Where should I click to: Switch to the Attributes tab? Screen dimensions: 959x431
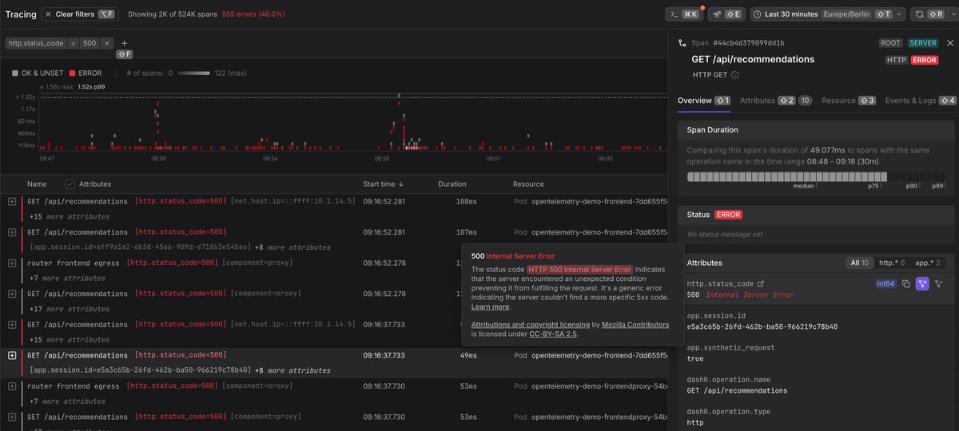[776, 101]
